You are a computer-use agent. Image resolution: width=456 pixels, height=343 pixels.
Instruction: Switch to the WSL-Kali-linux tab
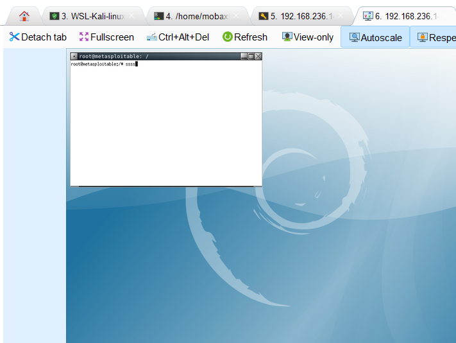93,16
